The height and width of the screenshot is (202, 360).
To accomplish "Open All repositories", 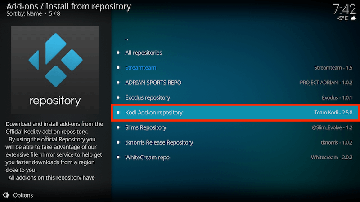I will click(x=235, y=53).
